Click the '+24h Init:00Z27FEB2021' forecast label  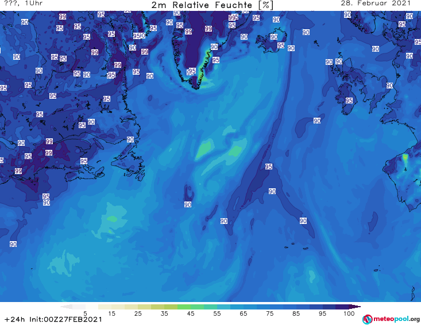(53, 319)
